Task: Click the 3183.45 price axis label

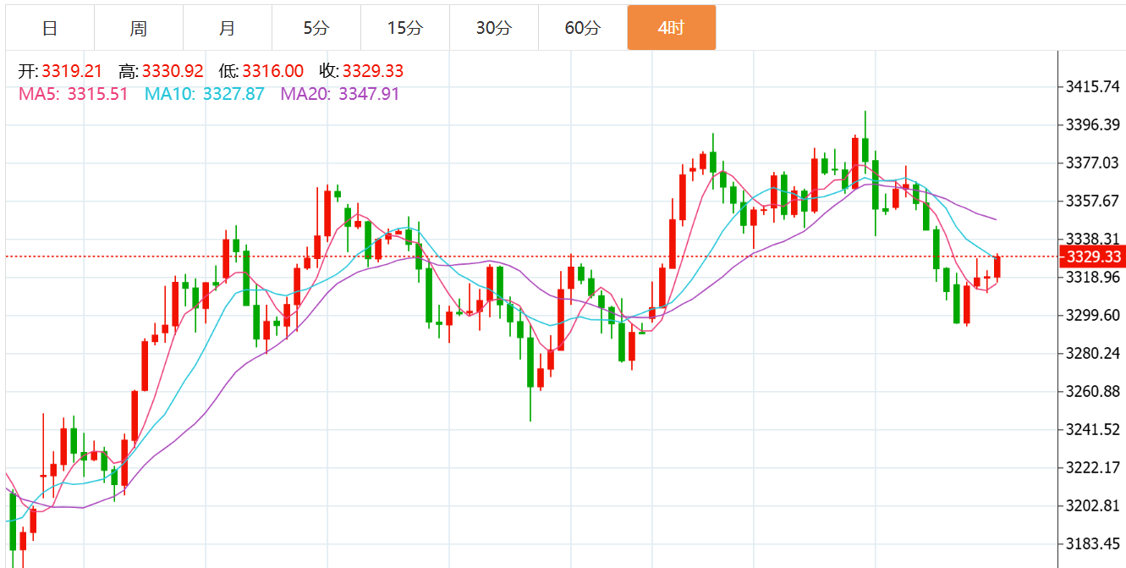Action: [x=1093, y=544]
